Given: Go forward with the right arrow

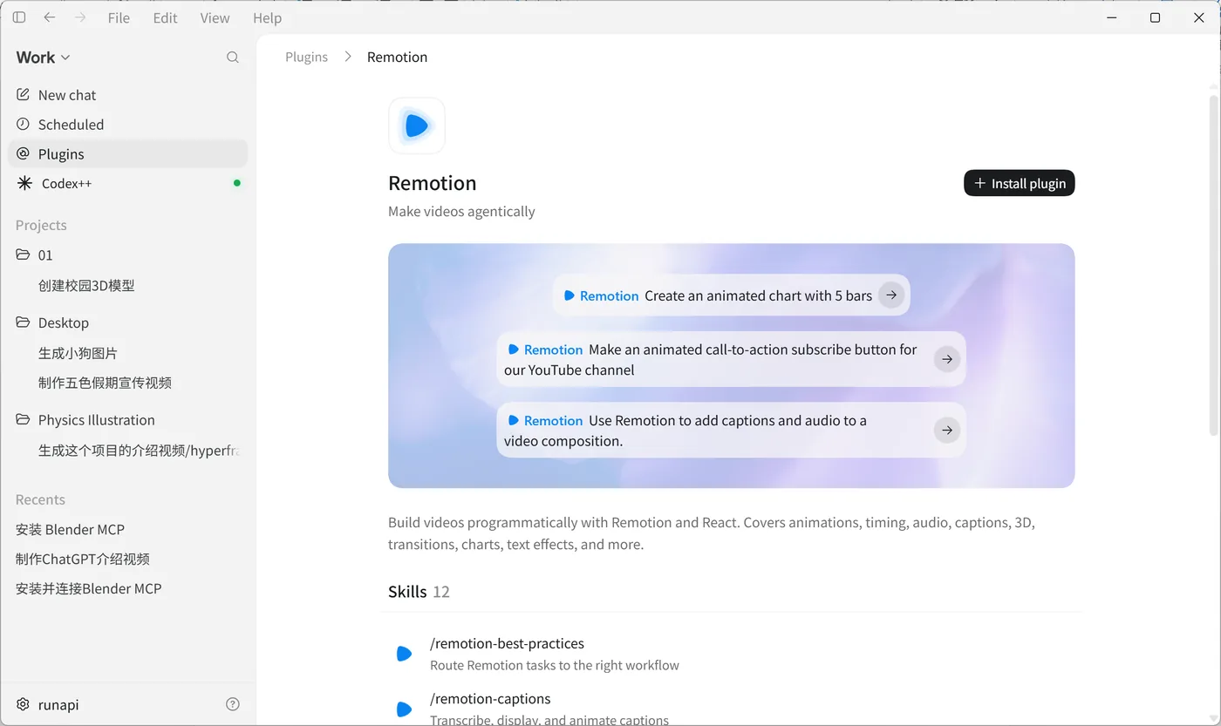Looking at the screenshot, I should (80, 17).
